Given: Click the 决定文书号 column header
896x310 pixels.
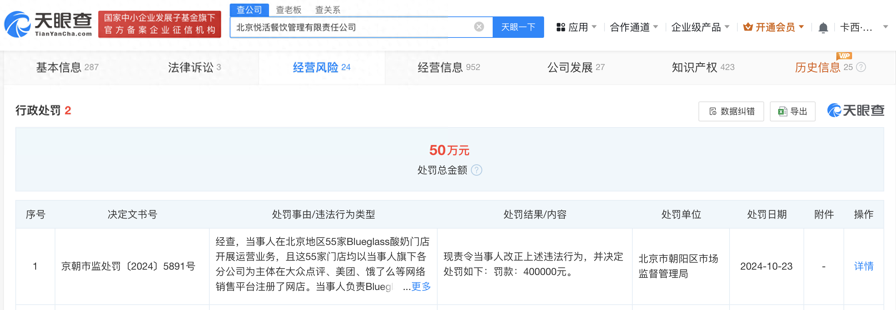Looking at the screenshot, I should [x=132, y=214].
